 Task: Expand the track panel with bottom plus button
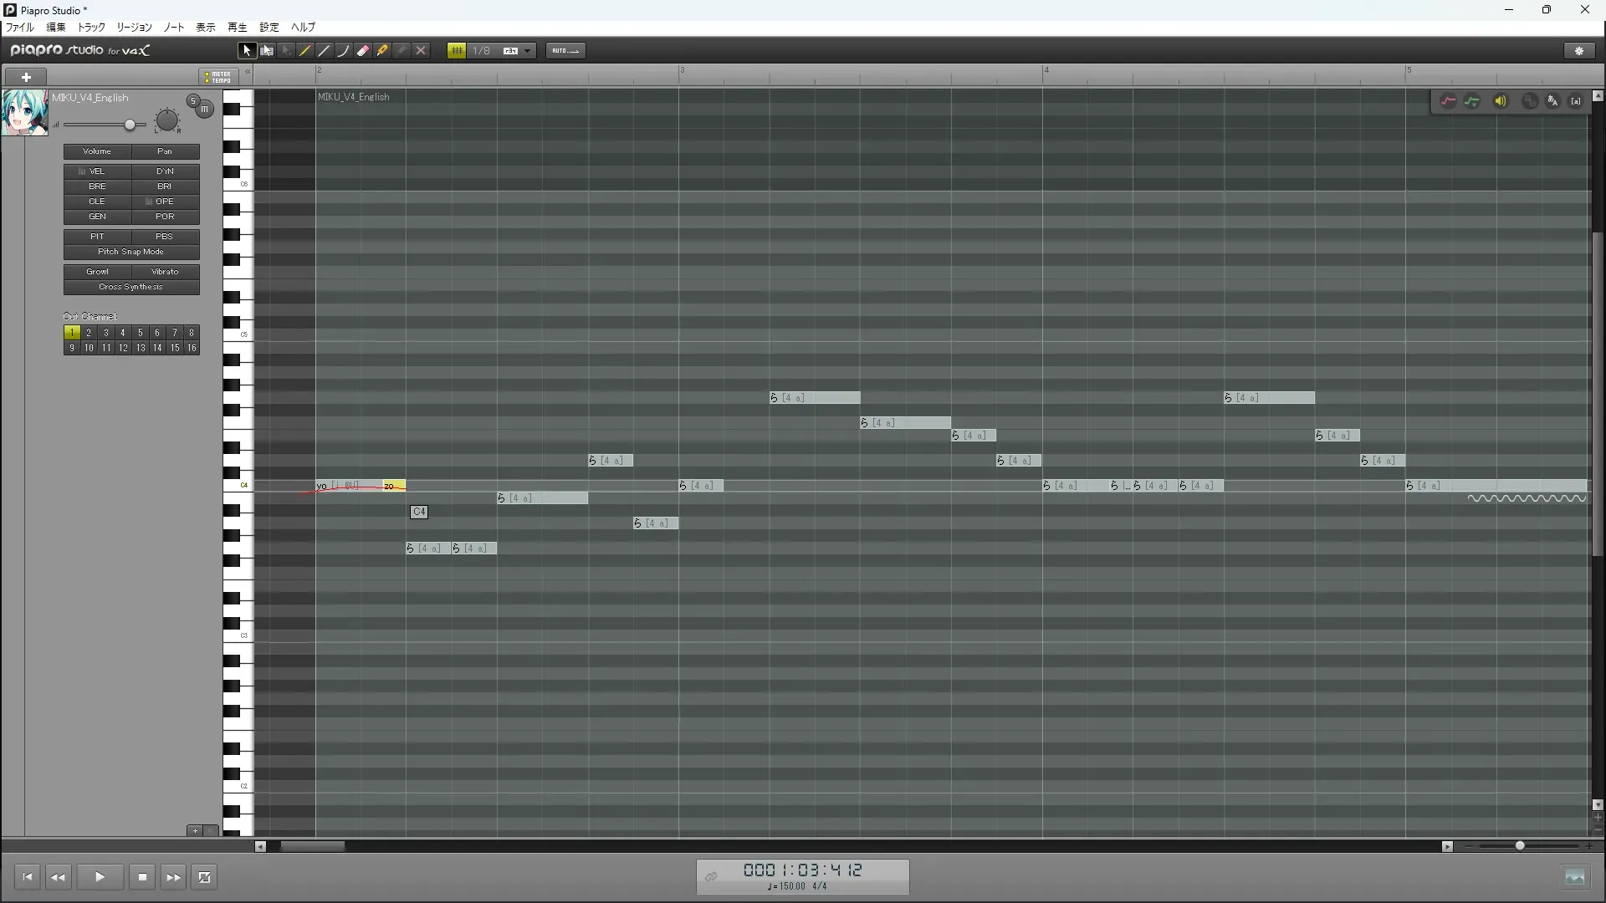pyautogui.click(x=195, y=830)
